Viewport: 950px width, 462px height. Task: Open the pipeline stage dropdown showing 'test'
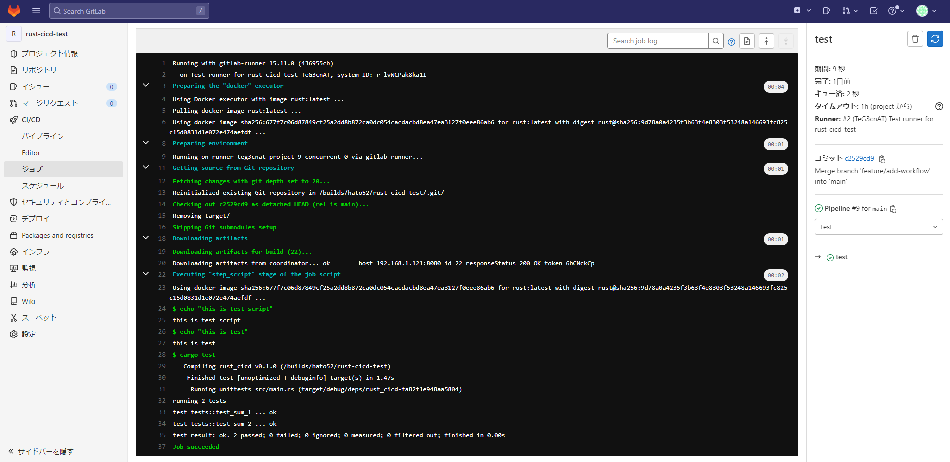pos(878,227)
